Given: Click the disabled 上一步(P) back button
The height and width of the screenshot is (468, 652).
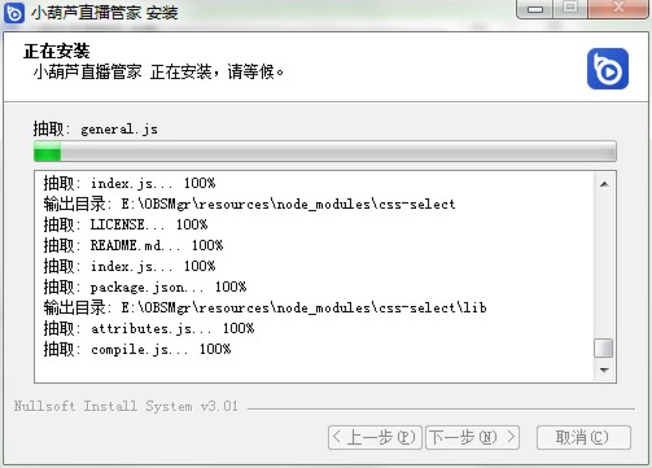Looking at the screenshot, I should (375, 438).
